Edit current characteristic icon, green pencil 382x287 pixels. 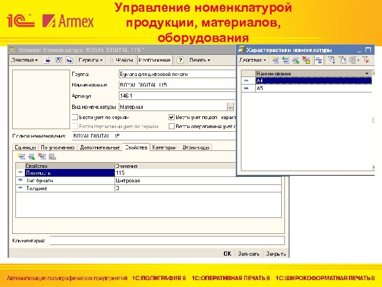(296, 60)
